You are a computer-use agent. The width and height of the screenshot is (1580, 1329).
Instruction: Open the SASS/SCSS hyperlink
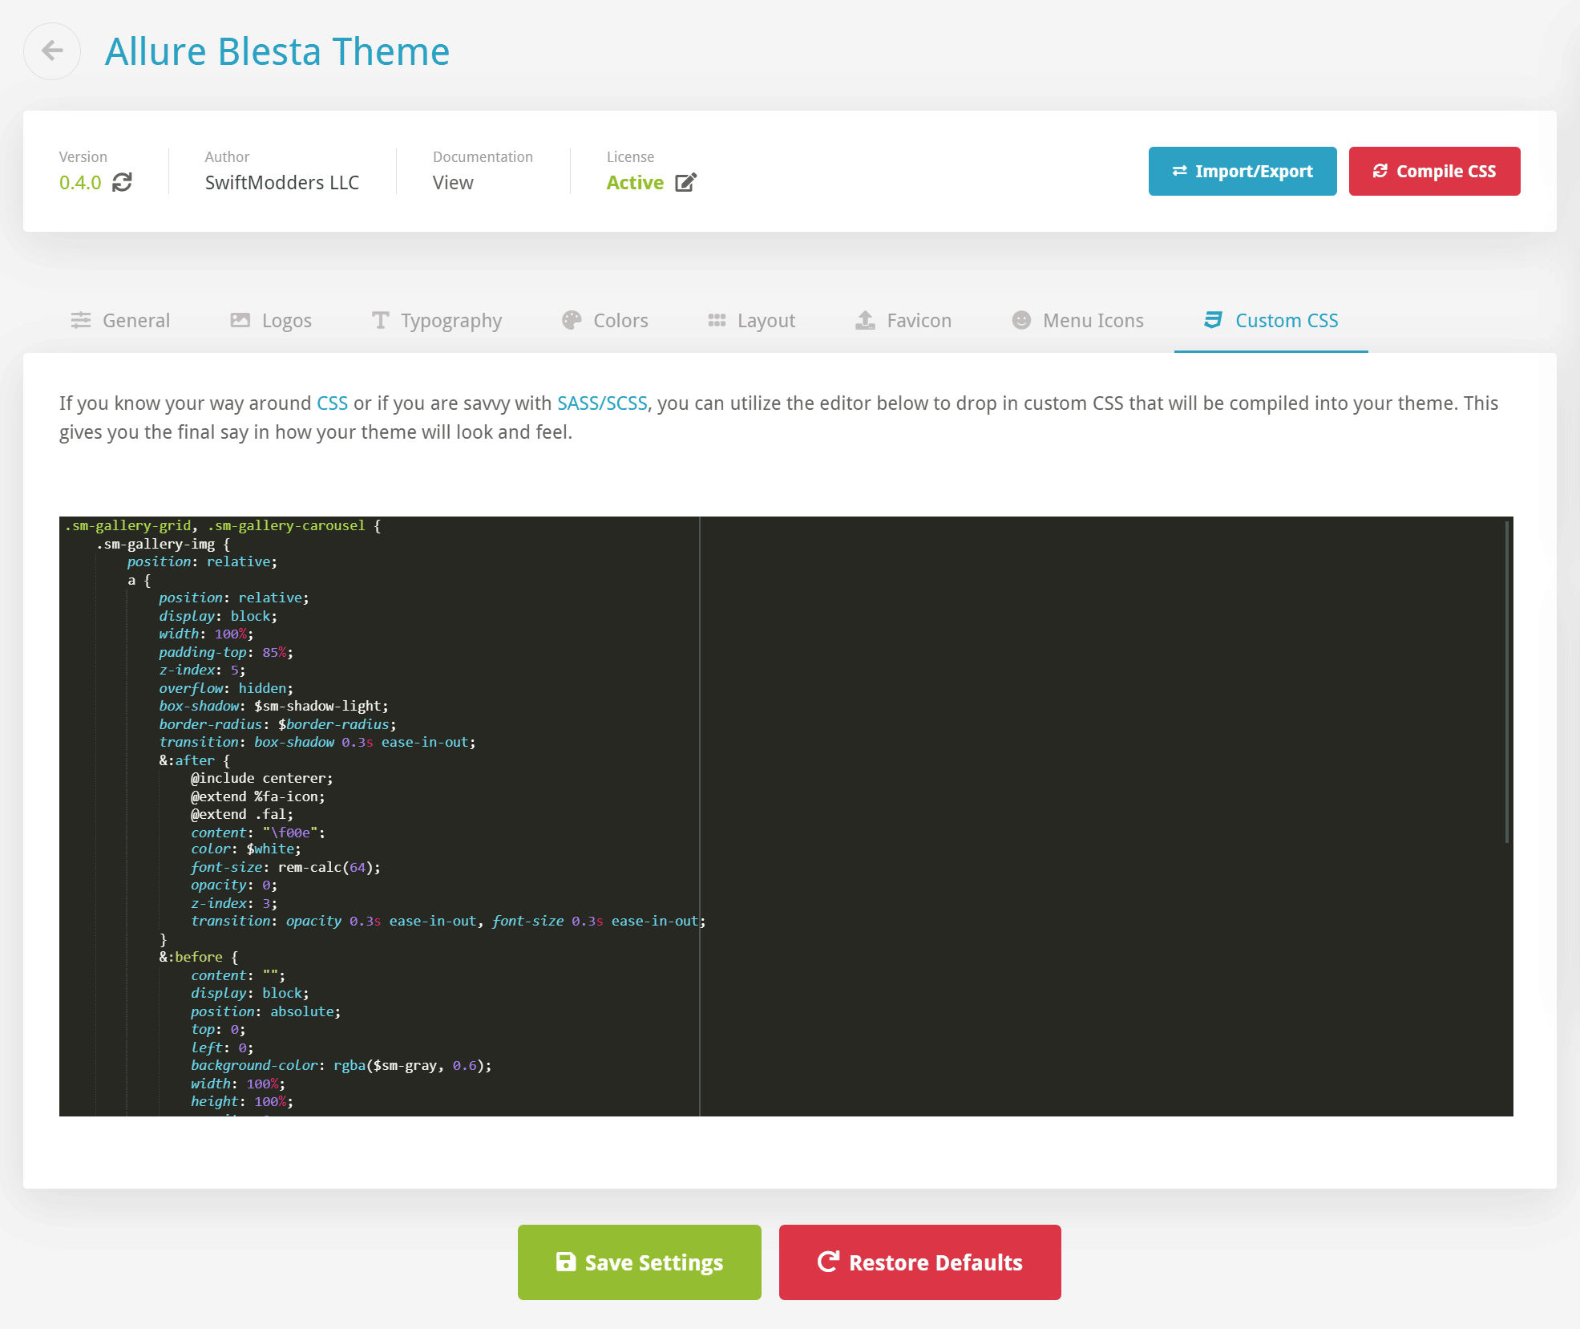point(602,403)
